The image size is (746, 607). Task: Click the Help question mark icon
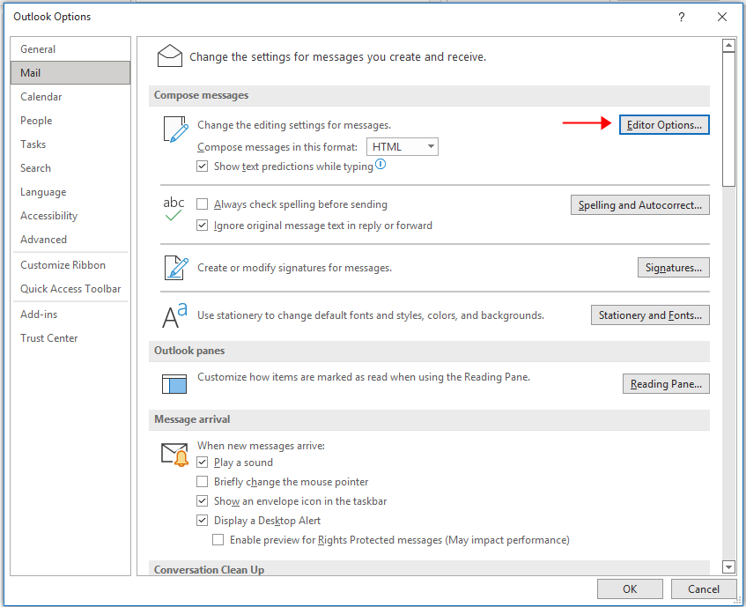click(681, 17)
